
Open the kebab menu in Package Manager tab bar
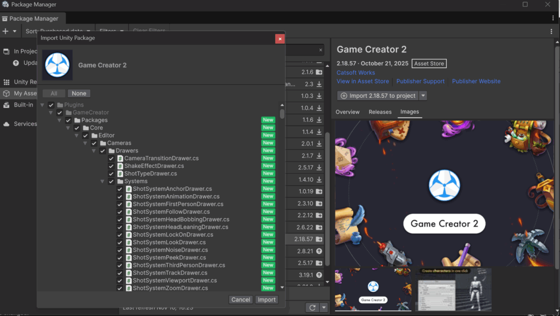tap(553, 18)
